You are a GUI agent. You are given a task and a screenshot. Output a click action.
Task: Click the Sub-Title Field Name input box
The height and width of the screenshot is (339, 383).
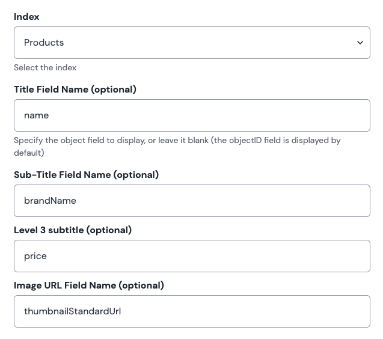point(192,201)
